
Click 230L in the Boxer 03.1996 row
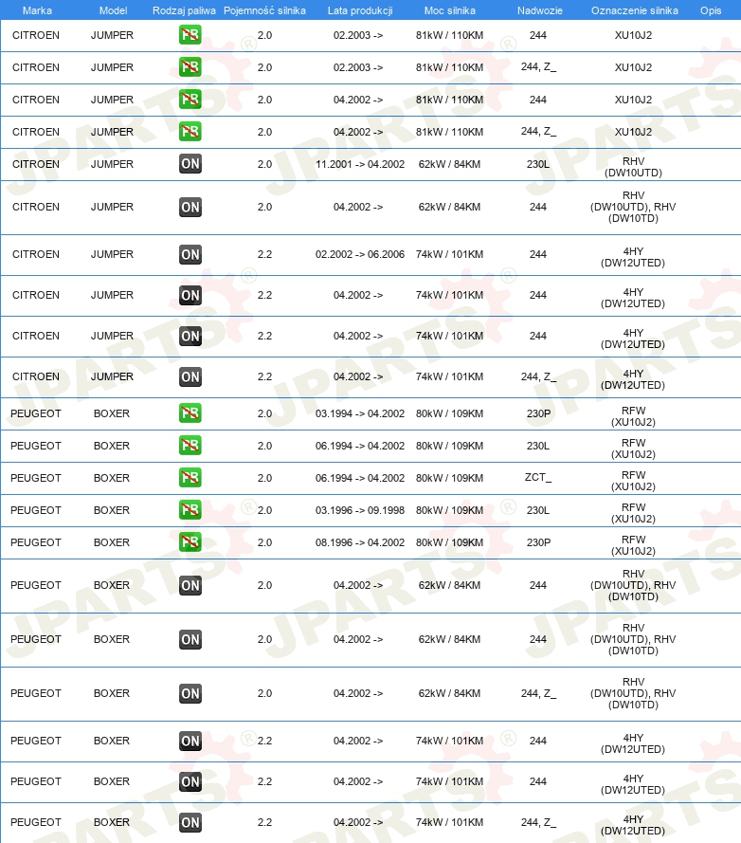(538, 510)
